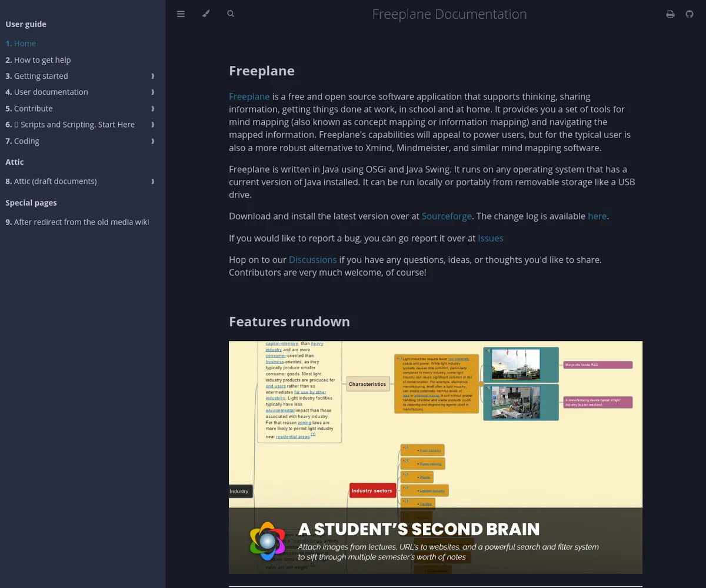Screen dimensions: 706x588
Task: Open After redirect from old media wiki
Action: [x=81, y=222]
